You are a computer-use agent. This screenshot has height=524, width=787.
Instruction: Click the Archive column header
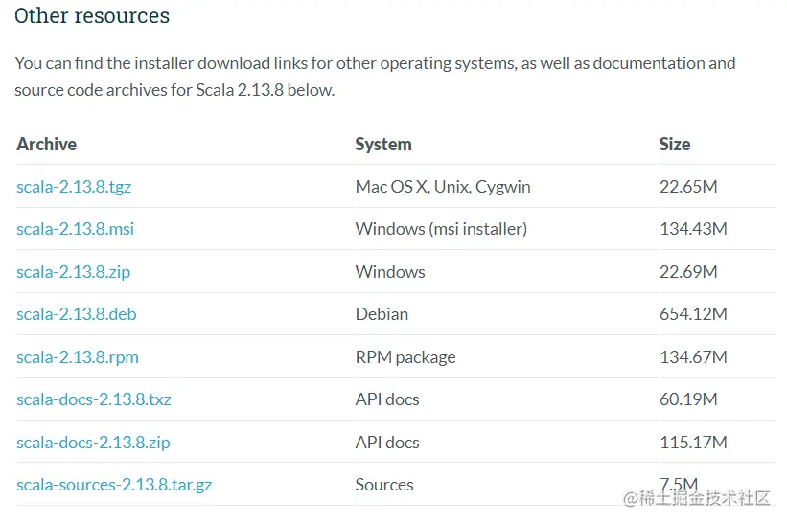(x=46, y=145)
